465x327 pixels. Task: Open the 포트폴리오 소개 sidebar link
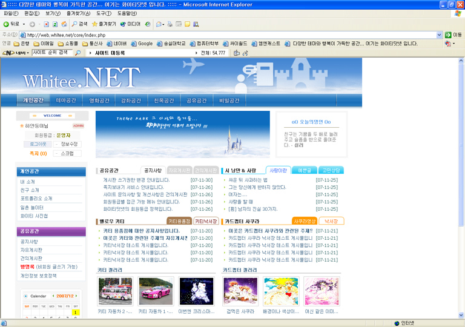36,199
